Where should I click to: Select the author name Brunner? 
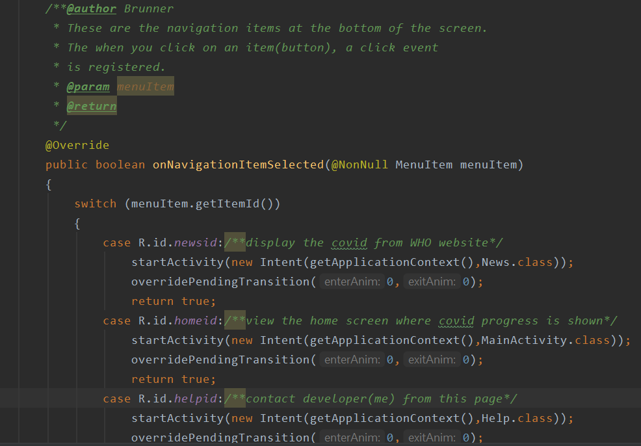point(149,8)
